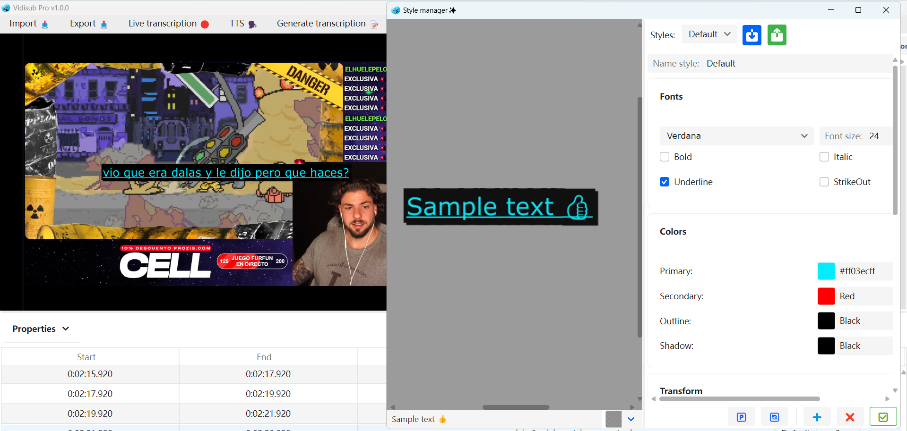Edit the Shadow color value Black
The height and width of the screenshot is (431, 907).
(x=865, y=346)
